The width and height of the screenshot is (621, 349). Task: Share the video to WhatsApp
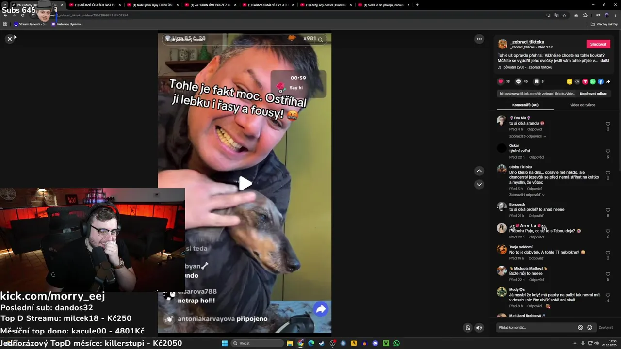(x=593, y=81)
